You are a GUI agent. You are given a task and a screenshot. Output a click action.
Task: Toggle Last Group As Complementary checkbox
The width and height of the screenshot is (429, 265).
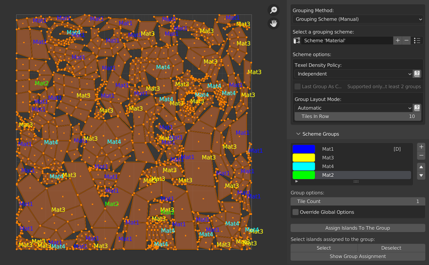[x=298, y=87]
